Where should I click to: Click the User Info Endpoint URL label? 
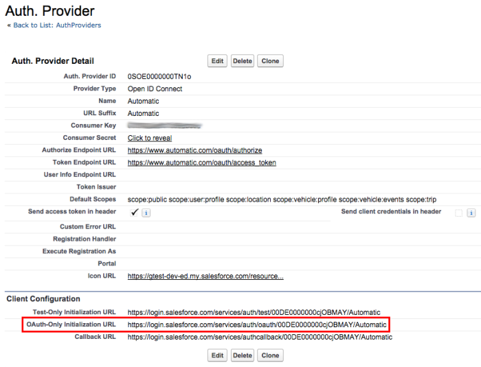[x=80, y=175]
